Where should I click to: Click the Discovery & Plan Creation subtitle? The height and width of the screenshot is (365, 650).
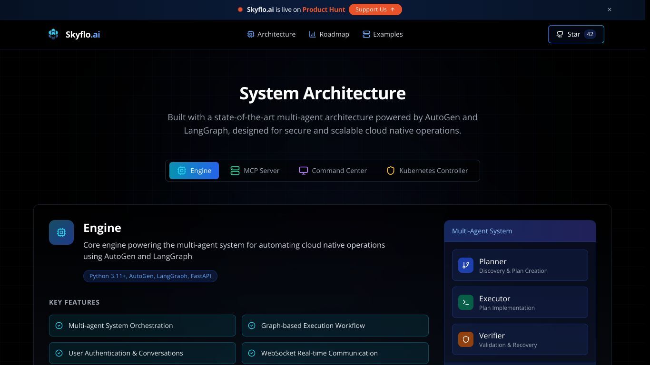(513, 271)
